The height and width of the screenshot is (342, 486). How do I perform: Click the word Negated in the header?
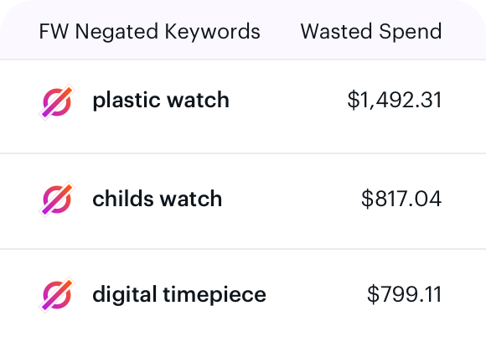pos(116,32)
